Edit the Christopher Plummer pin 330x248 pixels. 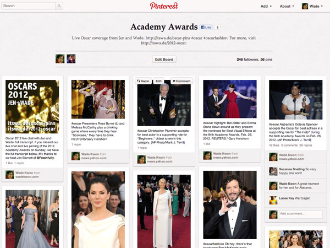[158, 81]
